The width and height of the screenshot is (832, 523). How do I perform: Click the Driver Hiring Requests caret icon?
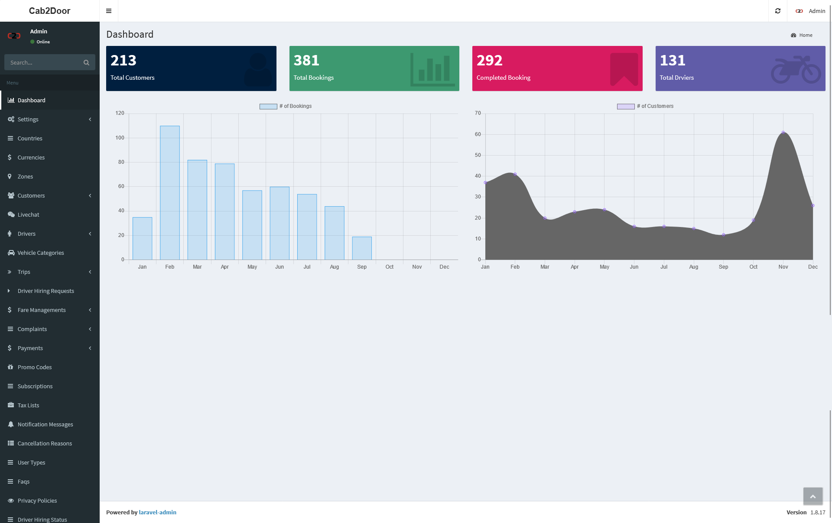click(9, 291)
